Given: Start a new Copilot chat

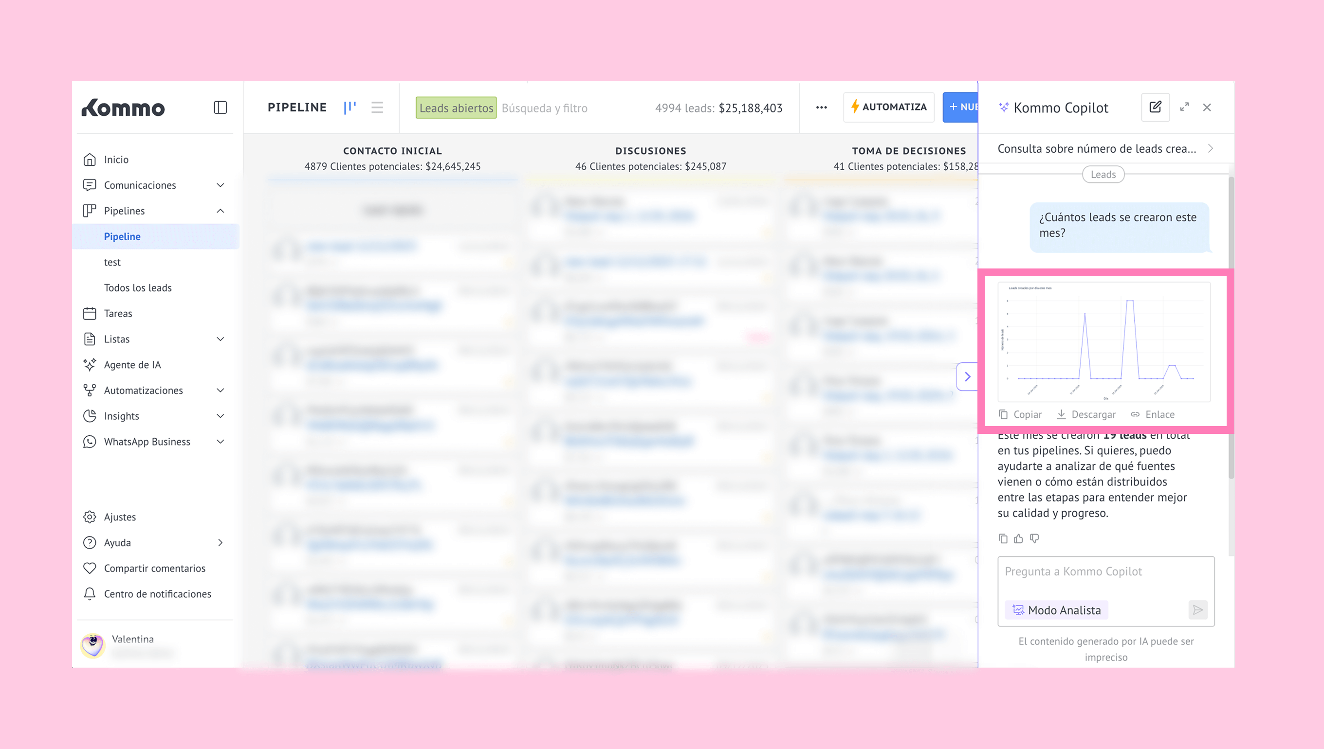Looking at the screenshot, I should (1155, 107).
